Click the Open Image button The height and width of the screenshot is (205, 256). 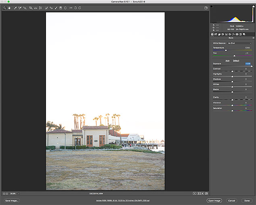coord(214,200)
